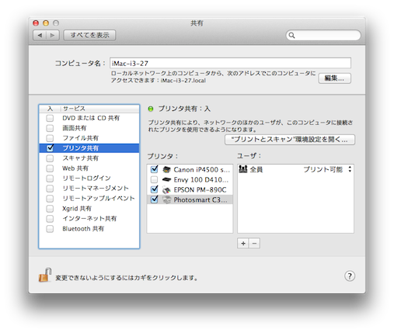Enable the Envy 100 D410 printer checkbox
394x333 pixels.
coord(154,179)
